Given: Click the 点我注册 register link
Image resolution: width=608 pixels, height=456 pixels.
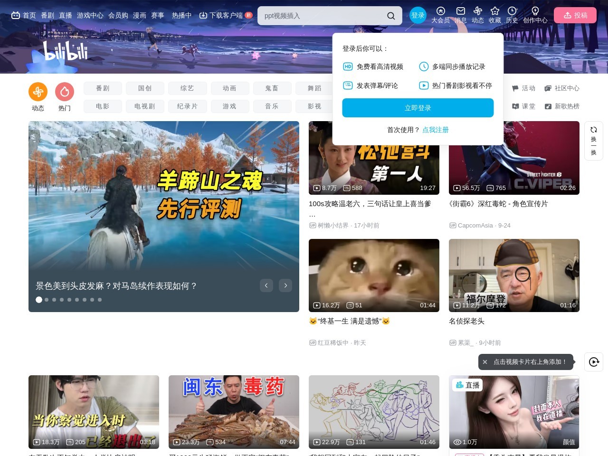Looking at the screenshot, I should [x=435, y=130].
